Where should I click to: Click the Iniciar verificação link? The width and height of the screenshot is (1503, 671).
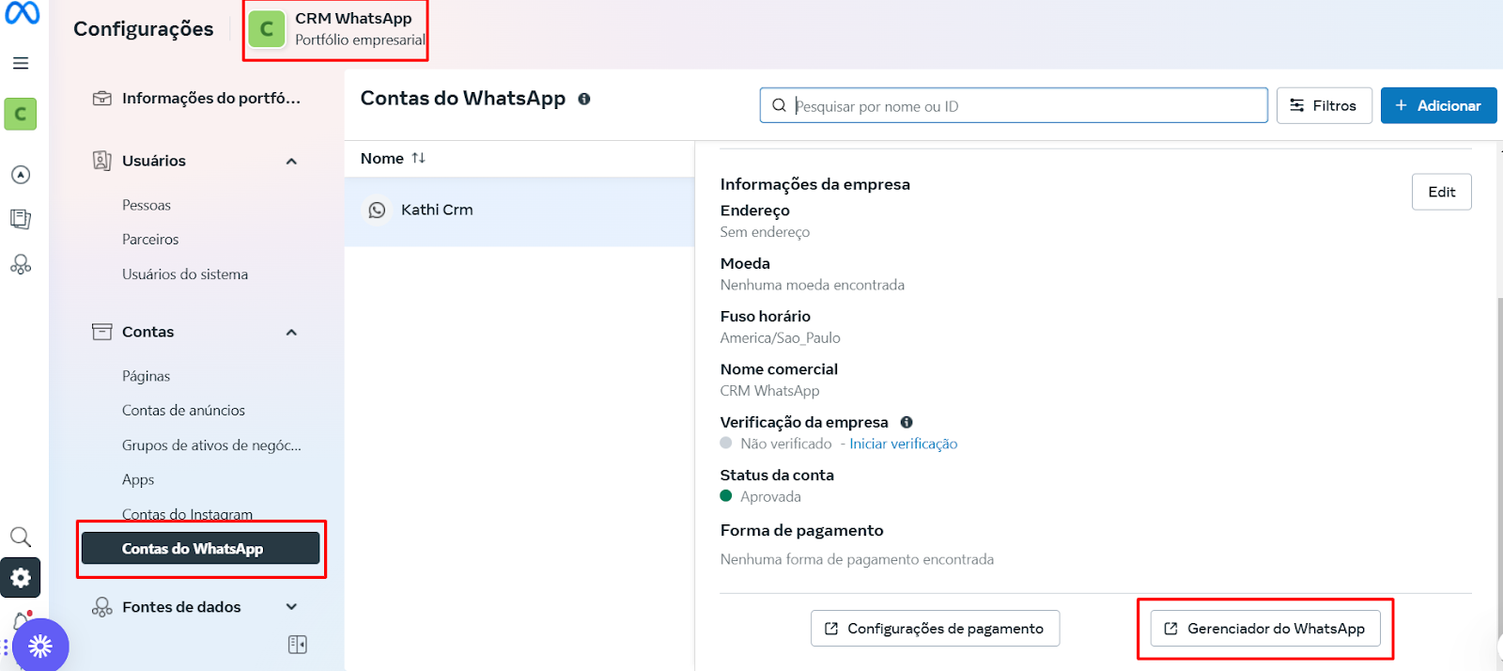click(903, 445)
